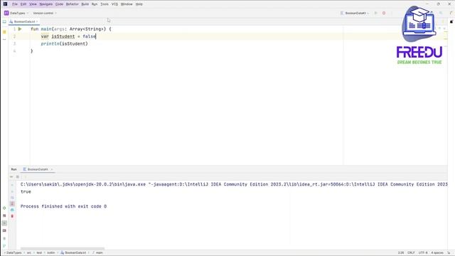Click BooleanData.kt in the breadcrumb bar
Screen dimensions: 455x256
point(73,253)
